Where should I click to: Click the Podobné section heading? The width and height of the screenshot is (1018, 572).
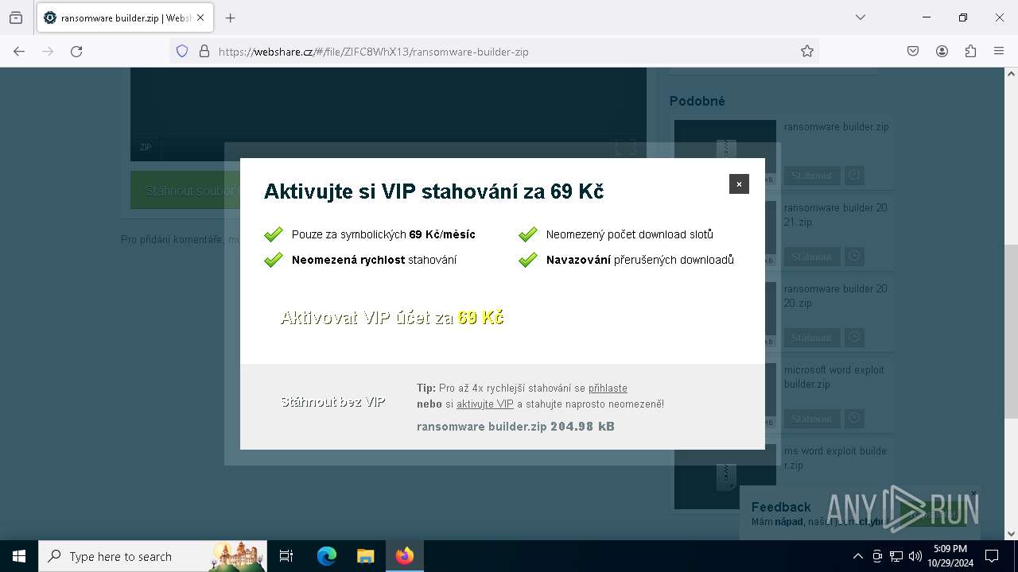(697, 101)
